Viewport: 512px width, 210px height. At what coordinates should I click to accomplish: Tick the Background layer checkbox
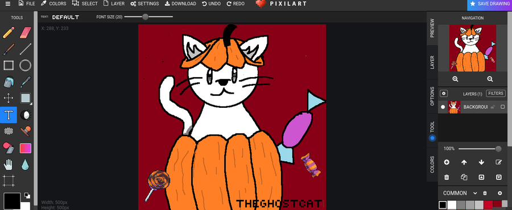point(502,107)
